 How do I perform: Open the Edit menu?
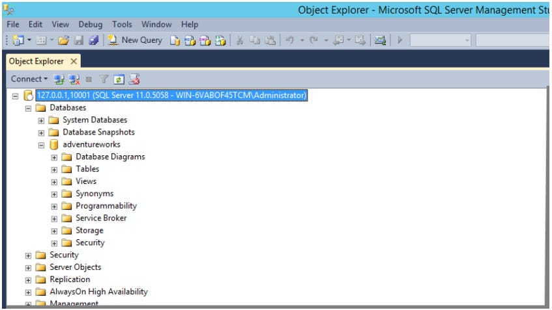(36, 25)
